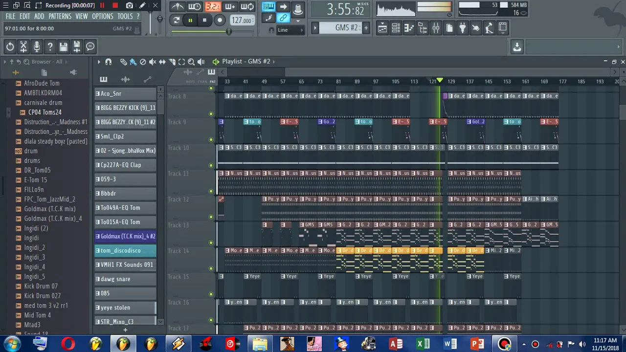Toggle loop recording icon
This screenshot has width=626, height=352.
click(247, 7)
